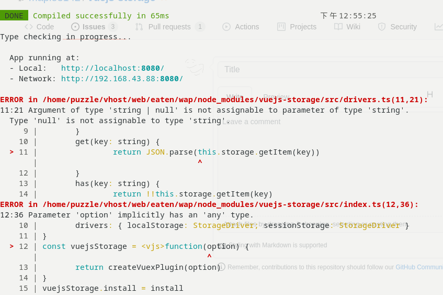
Task: Click the Insights graph icon
Action: coord(438,27)
